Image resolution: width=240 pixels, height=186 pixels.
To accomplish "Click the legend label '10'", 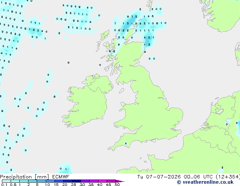I will [47, 184].
